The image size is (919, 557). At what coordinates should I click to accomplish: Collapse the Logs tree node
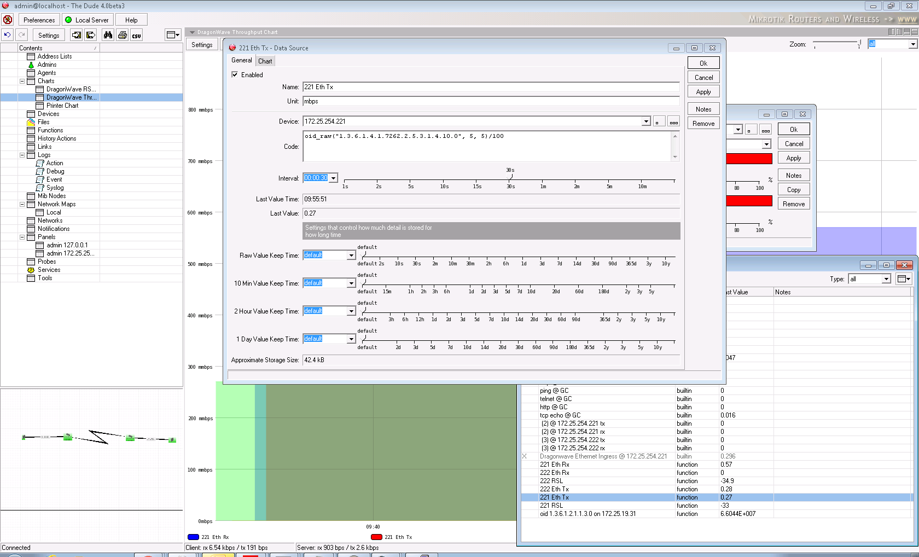pyautogui.click(x=22, y=155)
